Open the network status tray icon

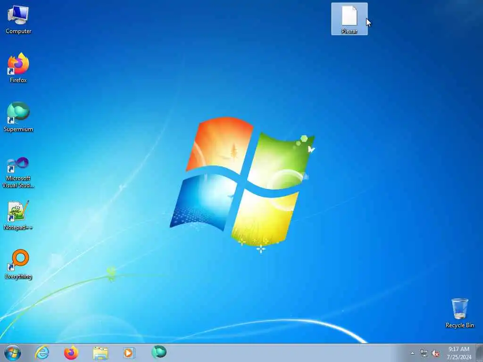[x=424, y=354]
